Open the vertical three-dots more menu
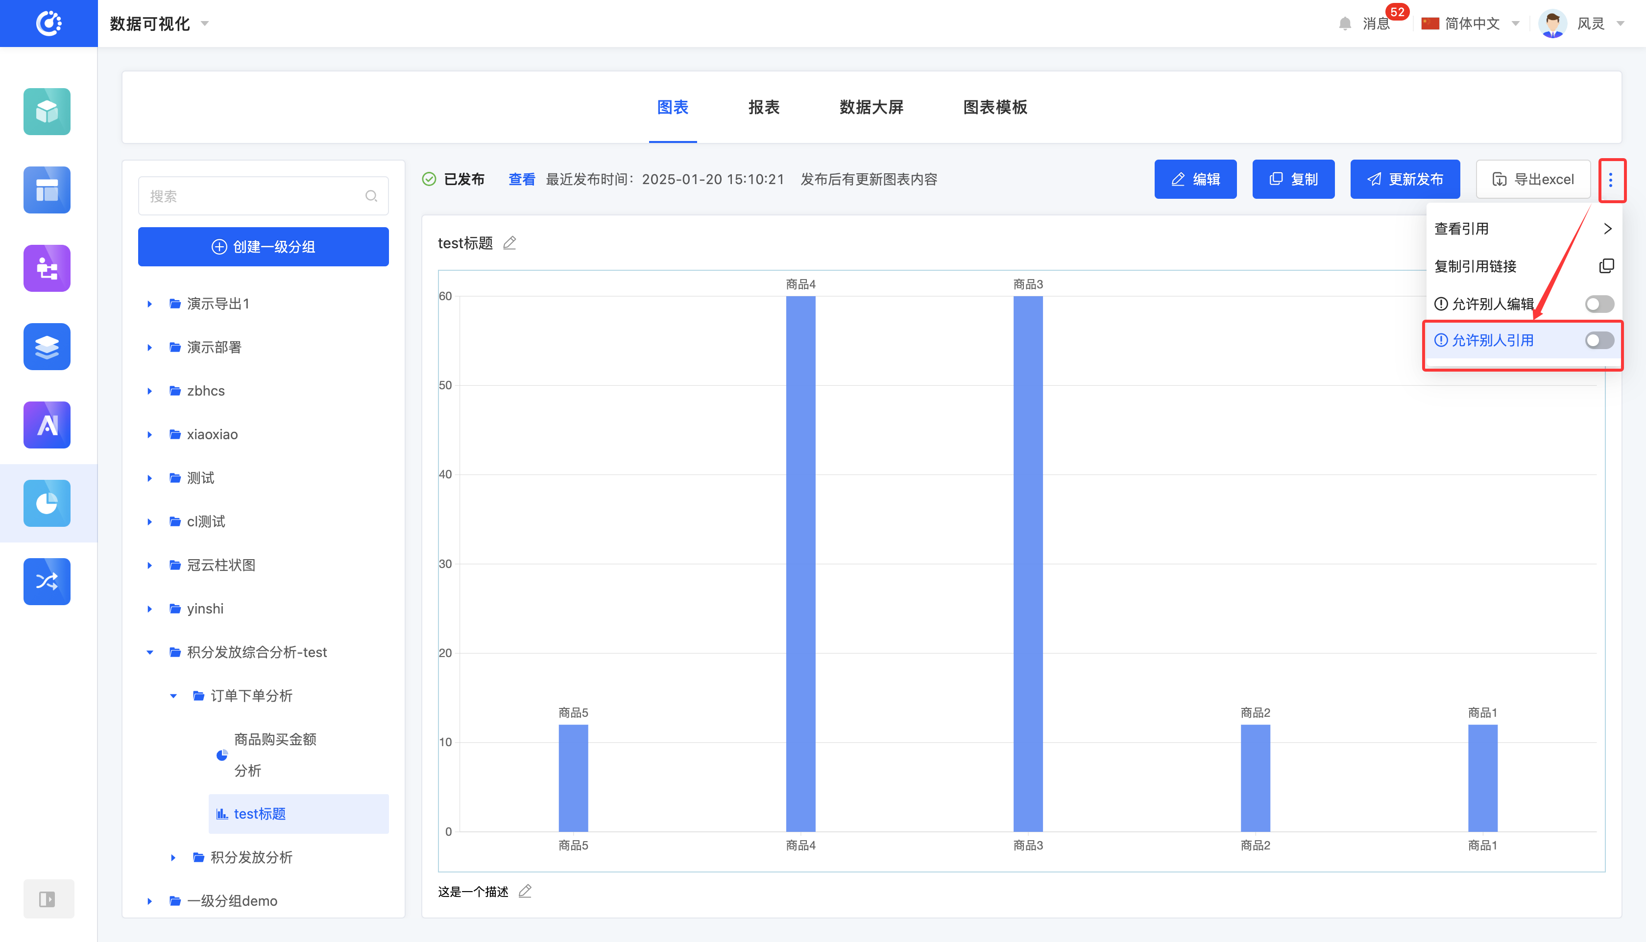 (x=1610, y=180)
